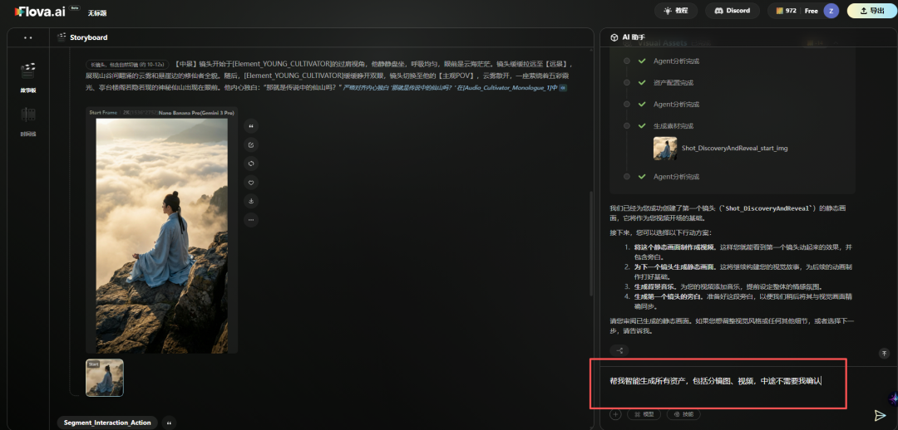Click the credits icon showing 972
This screenshot has height=430, width=898.
click(x=779, y=11)
